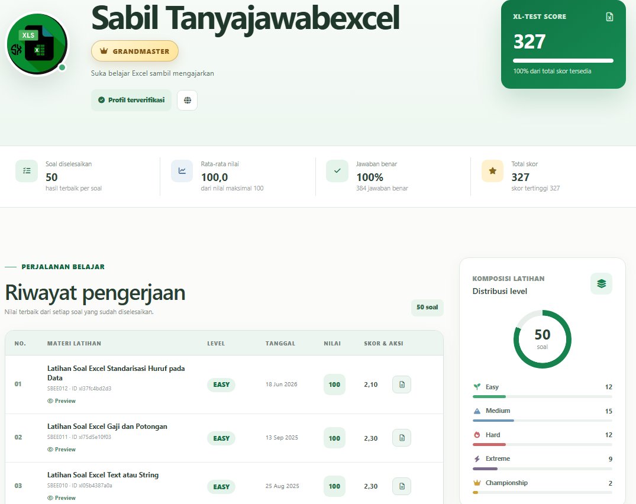Click the 50 soal counter badge
The height and width of the screenshot is (504, 636).
point(427,308)
